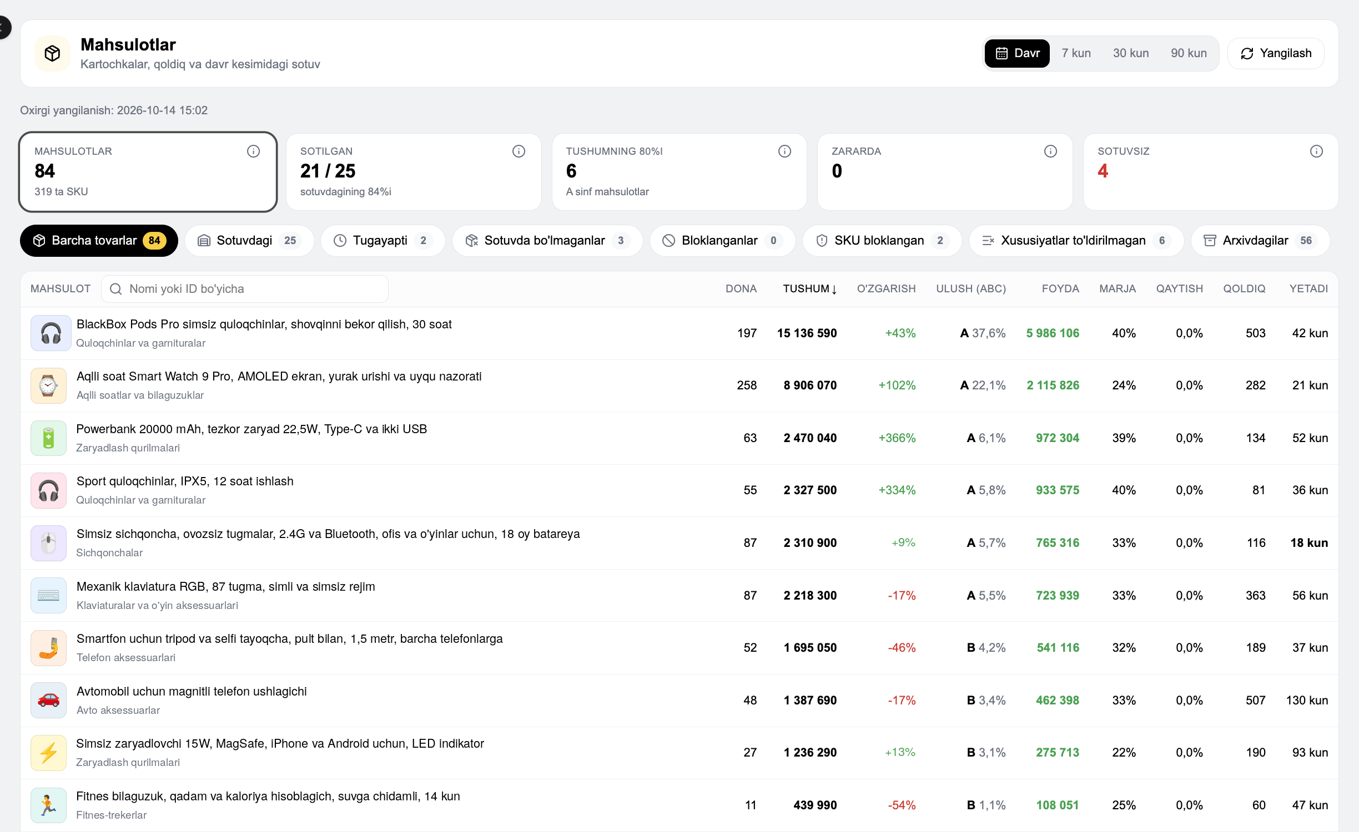Select the 90 kun period option

tap(1189, 53)
